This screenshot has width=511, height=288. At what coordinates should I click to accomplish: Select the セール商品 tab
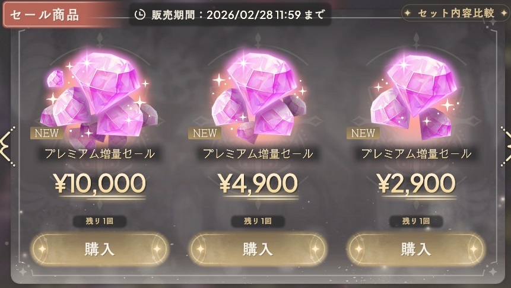pyautogui.click(x=45, y=15)
